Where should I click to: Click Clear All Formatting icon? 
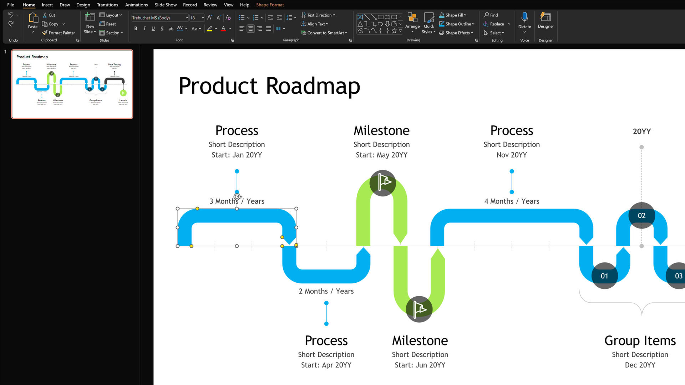point(228,17)
